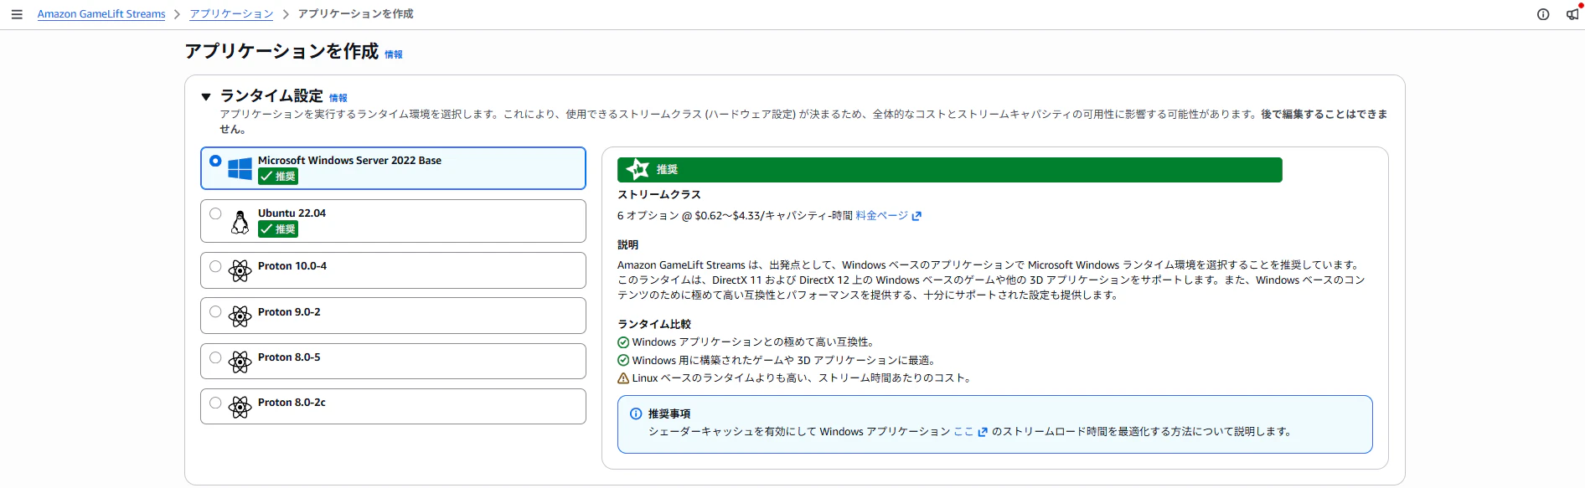
Task: Go to アプリケーション breadcrumb link
Action: point(231,14)
